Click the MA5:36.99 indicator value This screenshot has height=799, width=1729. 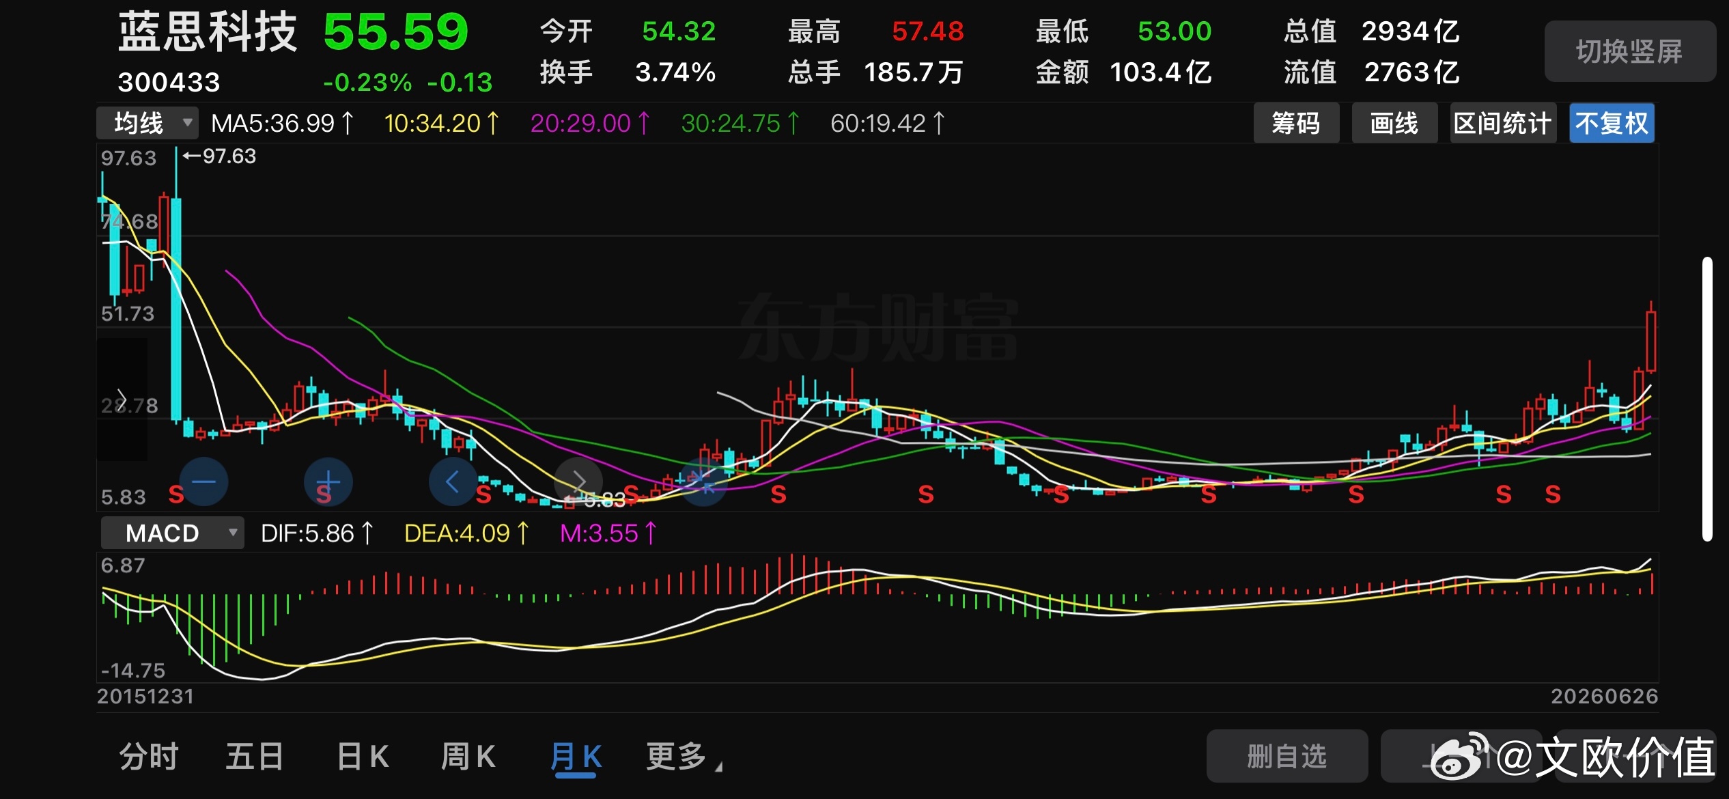283,124
